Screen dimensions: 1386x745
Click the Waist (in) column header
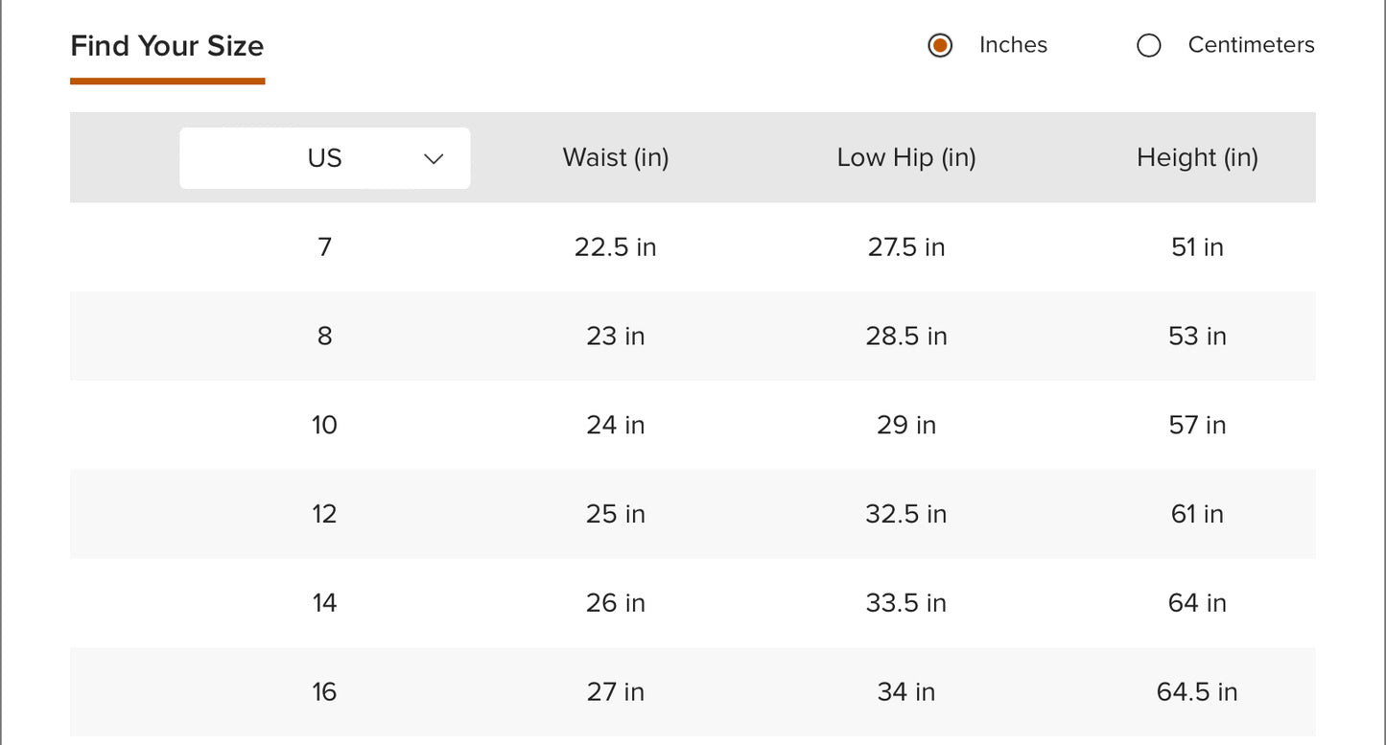(x=616, y=158)
